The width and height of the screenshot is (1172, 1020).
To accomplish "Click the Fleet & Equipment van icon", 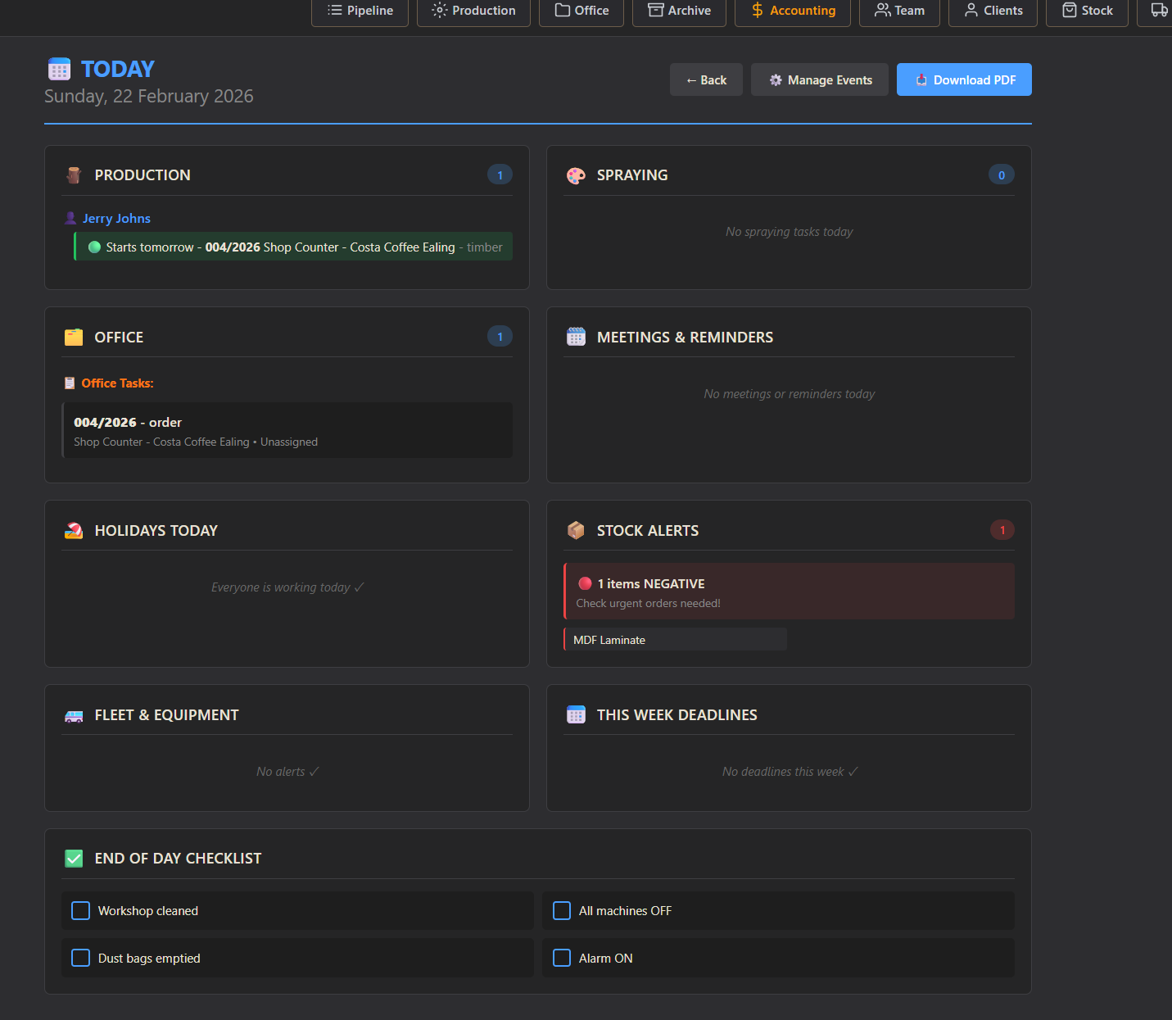I will 74,716.
